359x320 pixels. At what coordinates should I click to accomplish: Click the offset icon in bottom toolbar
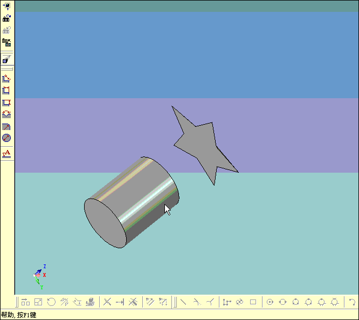[78, 302]
